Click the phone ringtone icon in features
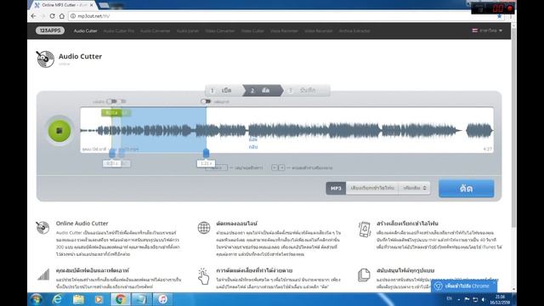 click(x=365, y=229)
